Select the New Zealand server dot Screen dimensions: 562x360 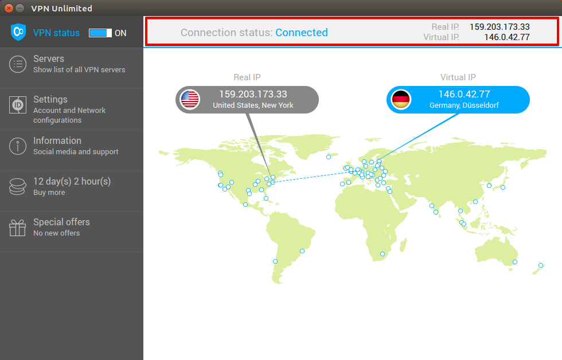[541, 265]
